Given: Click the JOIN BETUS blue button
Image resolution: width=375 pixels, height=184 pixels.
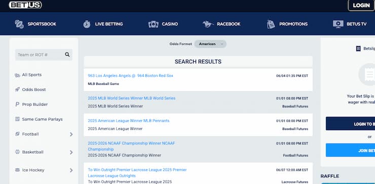Looking at the screenshot, I should pyautogui.click(x=350, y=150).
